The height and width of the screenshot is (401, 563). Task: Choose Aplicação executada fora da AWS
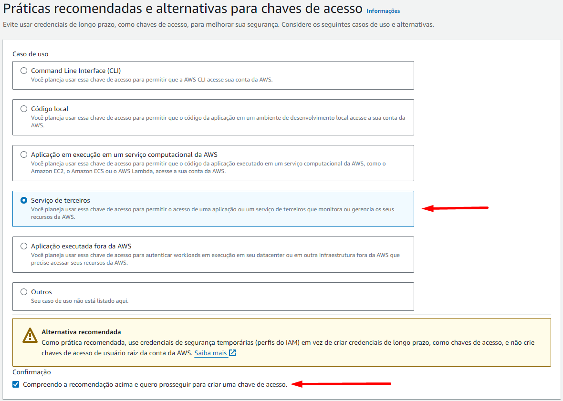[x=24, y=246]
